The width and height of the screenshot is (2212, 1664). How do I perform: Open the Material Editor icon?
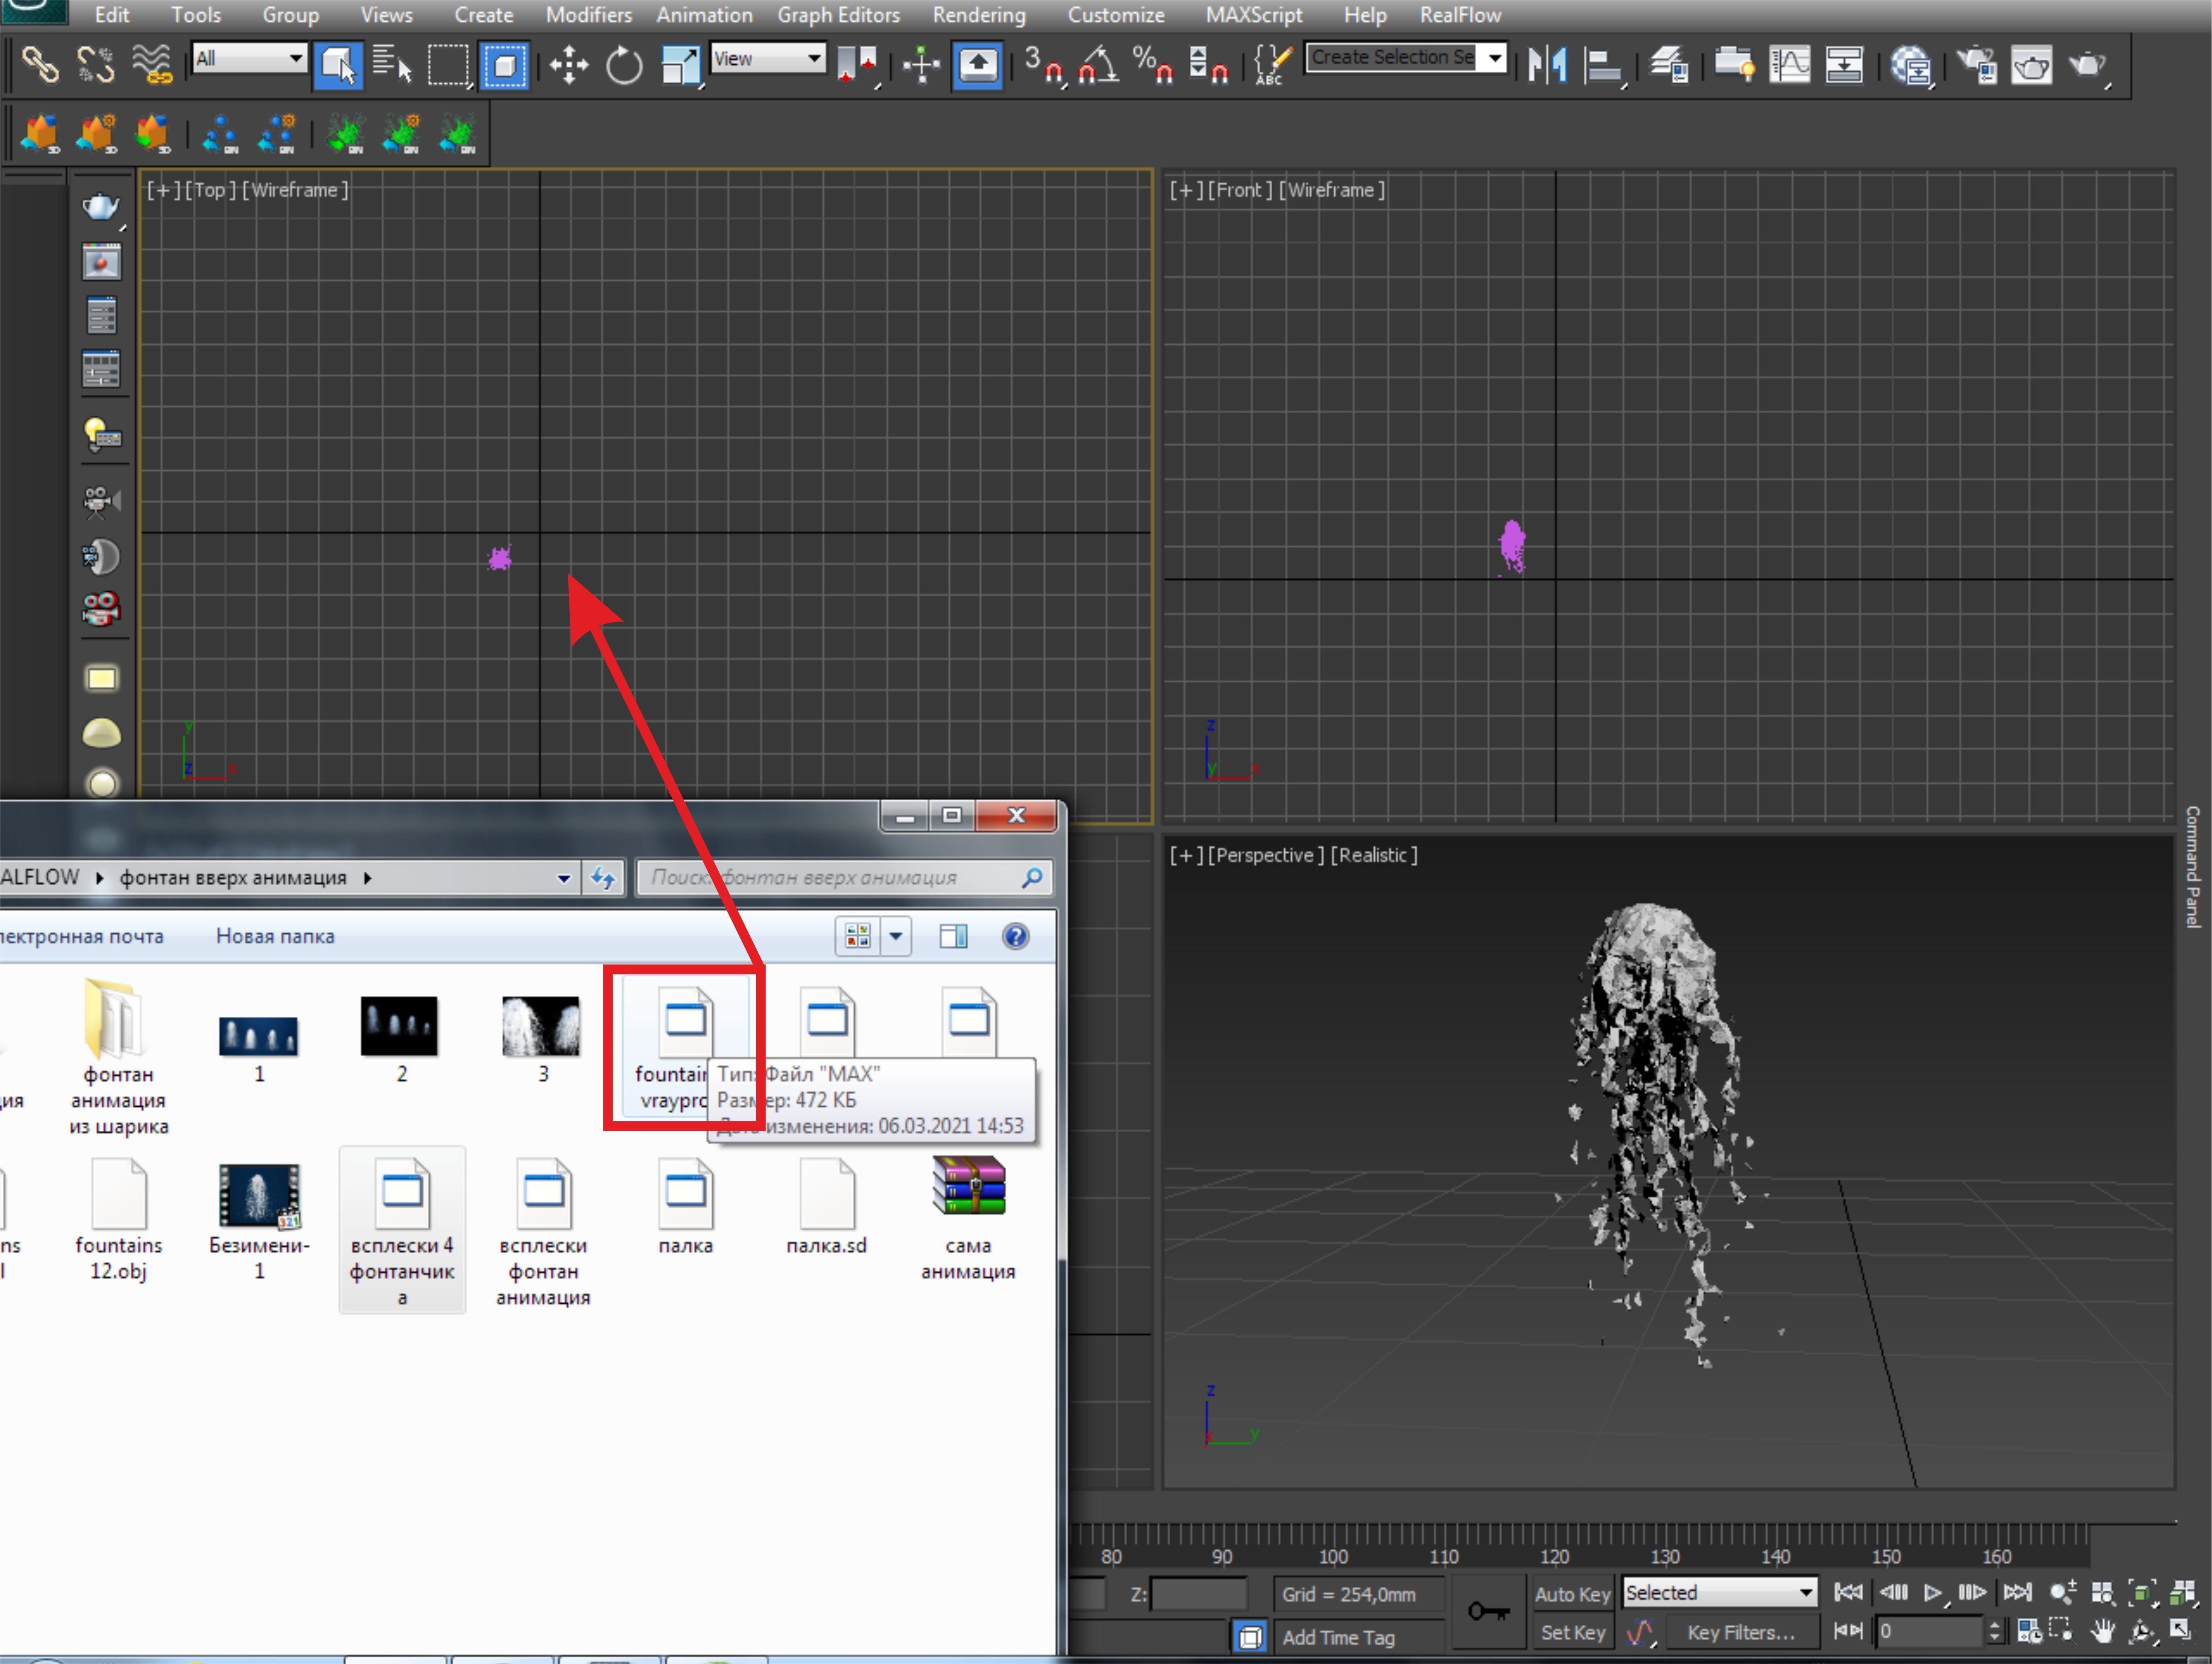click(1911, 66)
